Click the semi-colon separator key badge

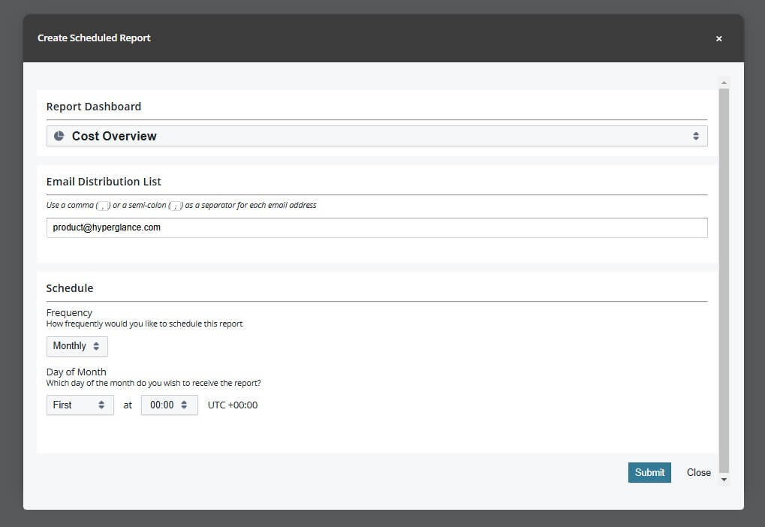(x=176, y=206)
